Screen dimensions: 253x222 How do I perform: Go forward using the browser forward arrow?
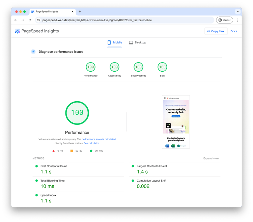tap(23, 20)
